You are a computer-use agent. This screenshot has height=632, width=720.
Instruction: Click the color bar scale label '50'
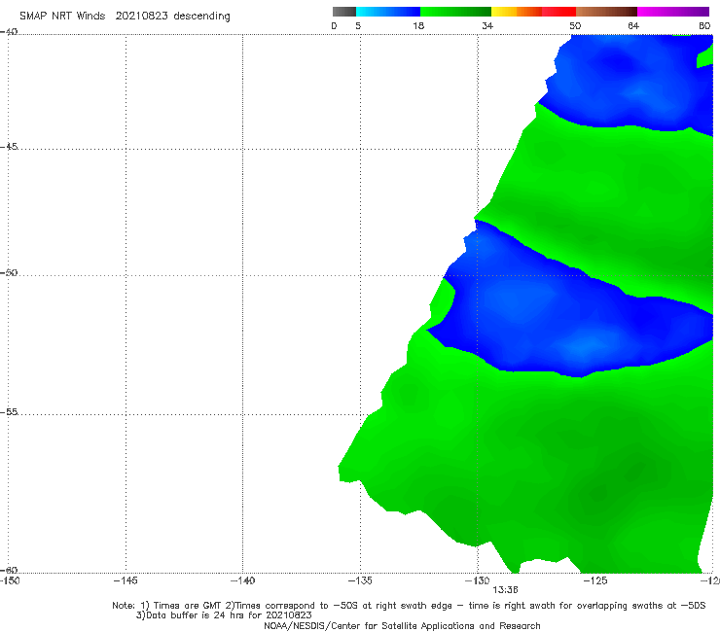[575, 25]
